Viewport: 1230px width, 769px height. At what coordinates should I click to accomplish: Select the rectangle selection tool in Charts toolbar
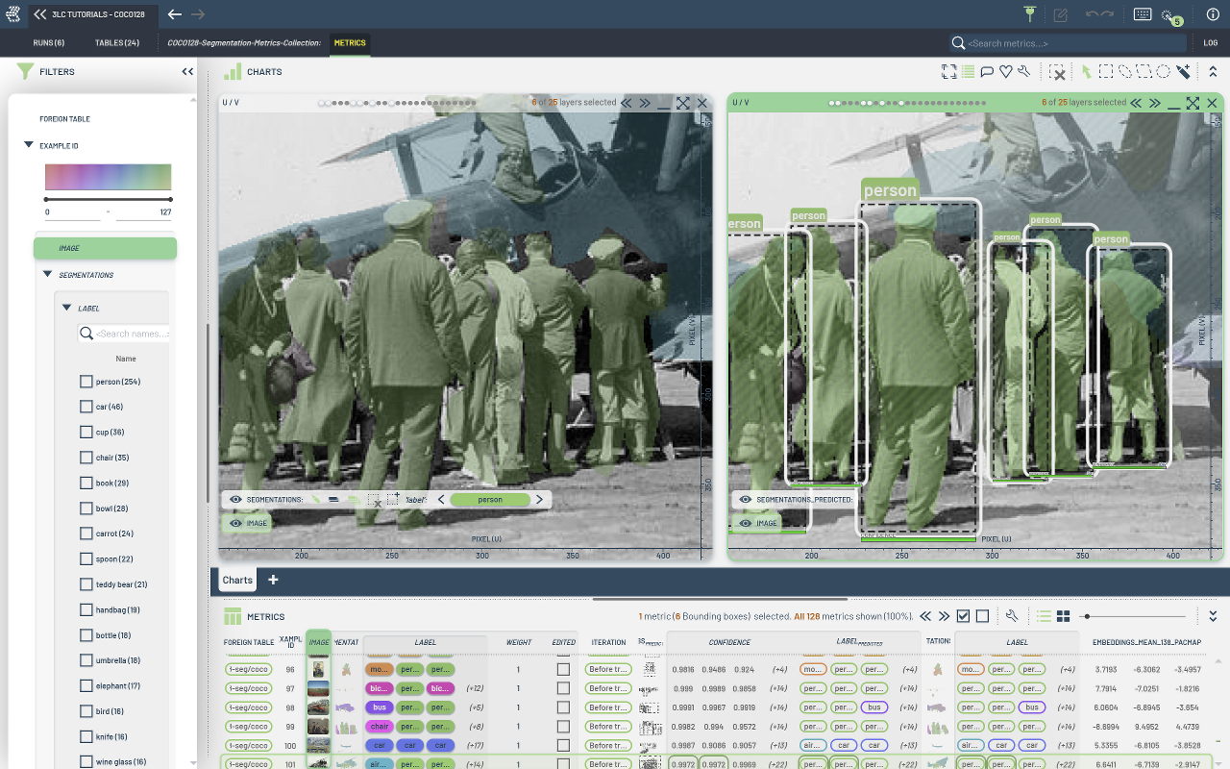1106,71
